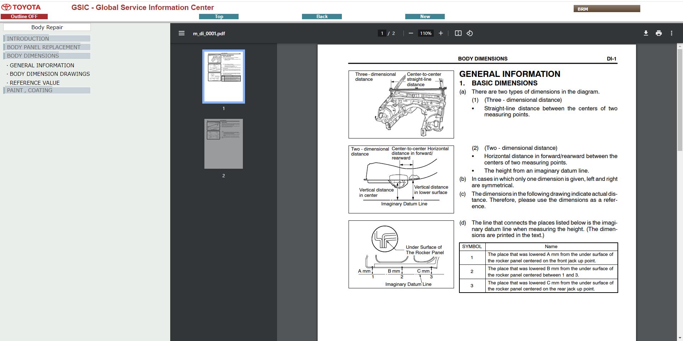Click the GENERAL INFORMATION heading in document
Viewport: 683px width, 341px height.
point(510,74)
